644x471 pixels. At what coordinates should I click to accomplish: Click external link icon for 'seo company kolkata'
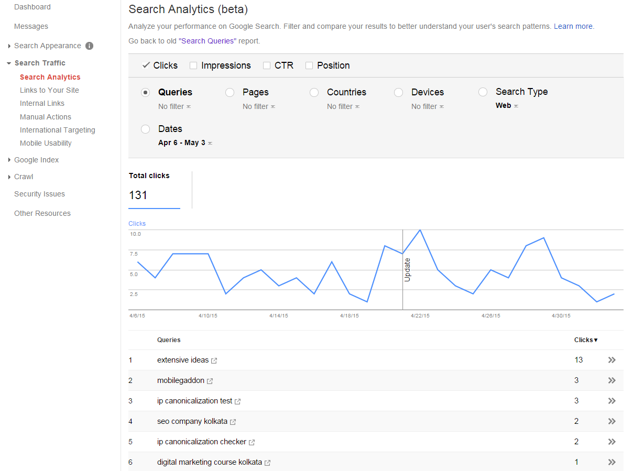233,422
